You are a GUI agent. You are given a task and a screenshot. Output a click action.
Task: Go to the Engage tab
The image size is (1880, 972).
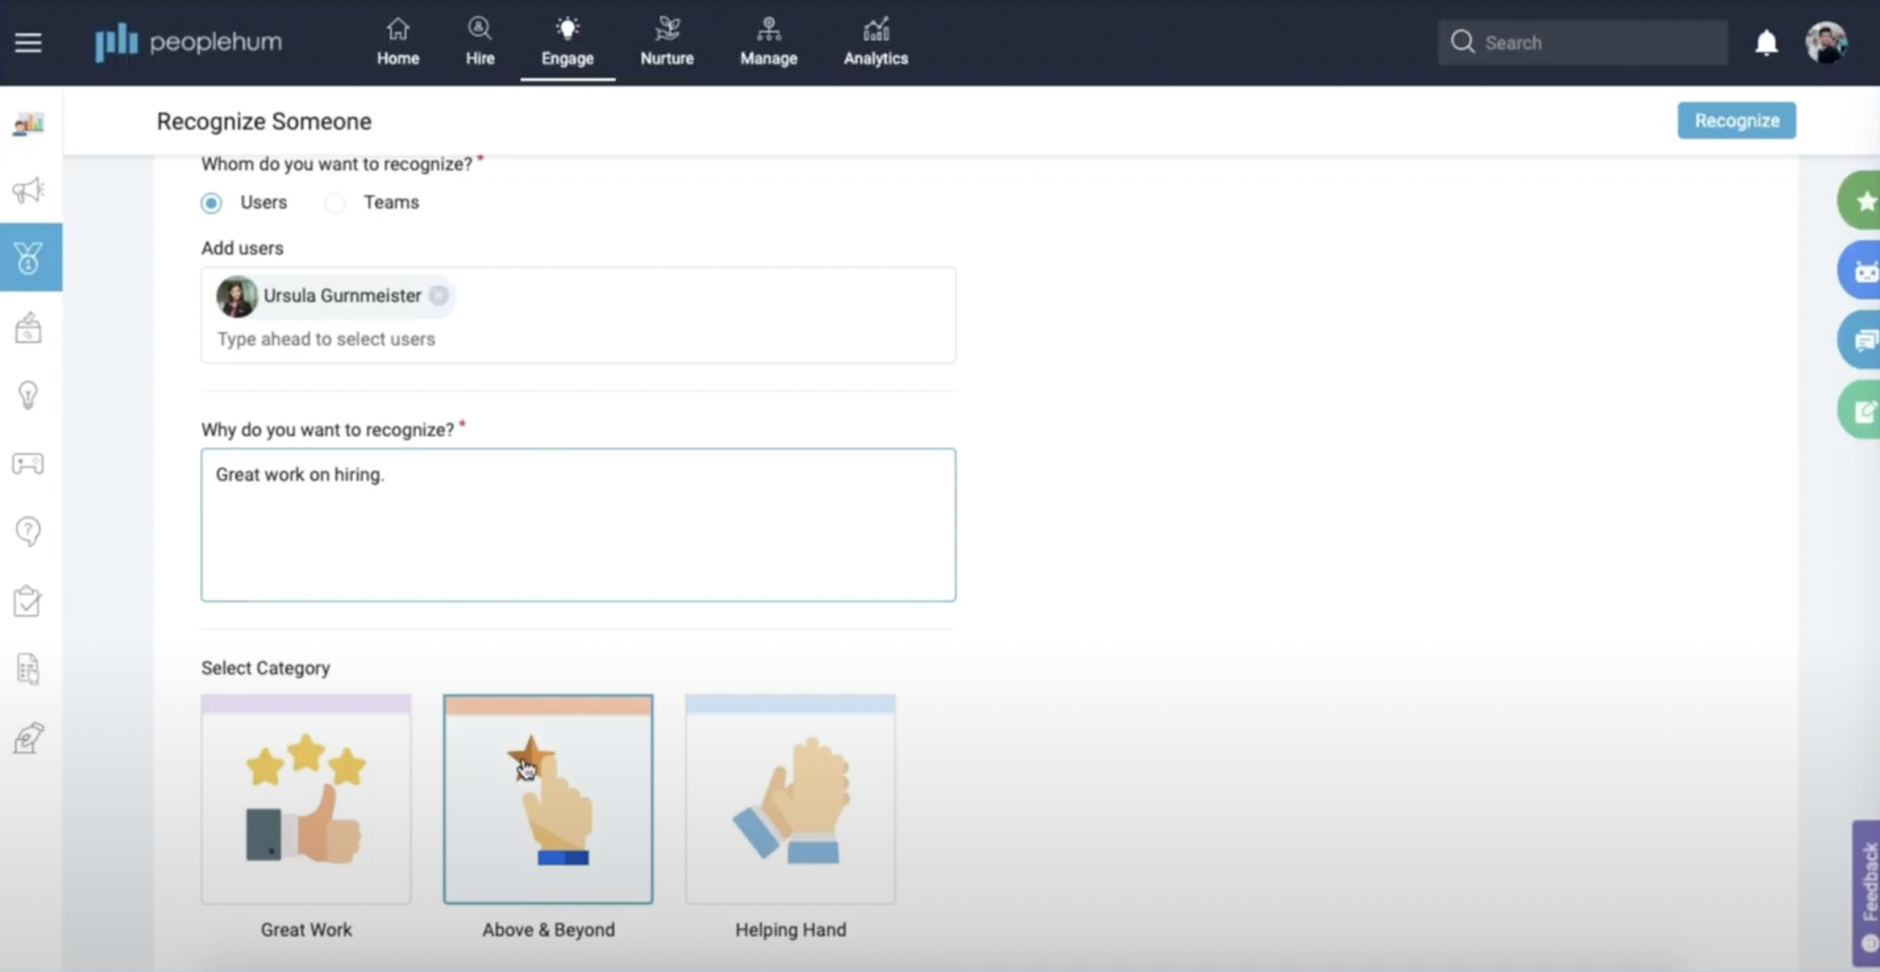567,42
